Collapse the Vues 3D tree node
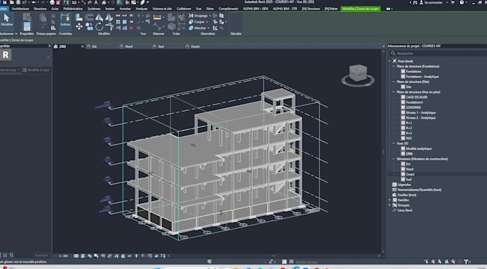Image resolution: width=487 pixels, height=269 pixels. click(393, 143)
